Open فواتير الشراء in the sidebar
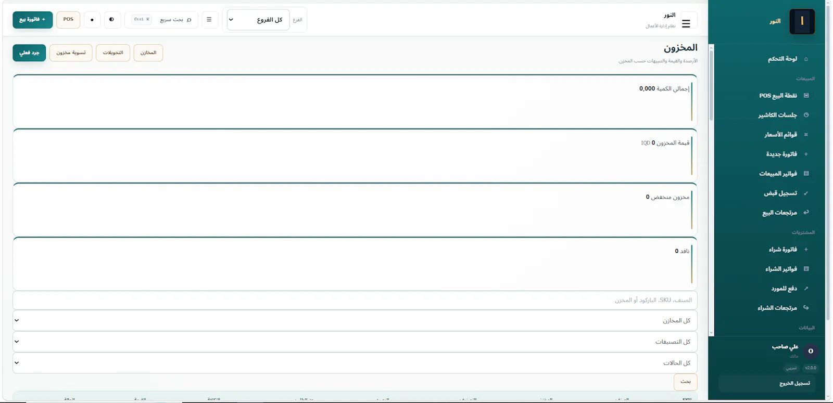833x403 pixels. coord(781,269)
